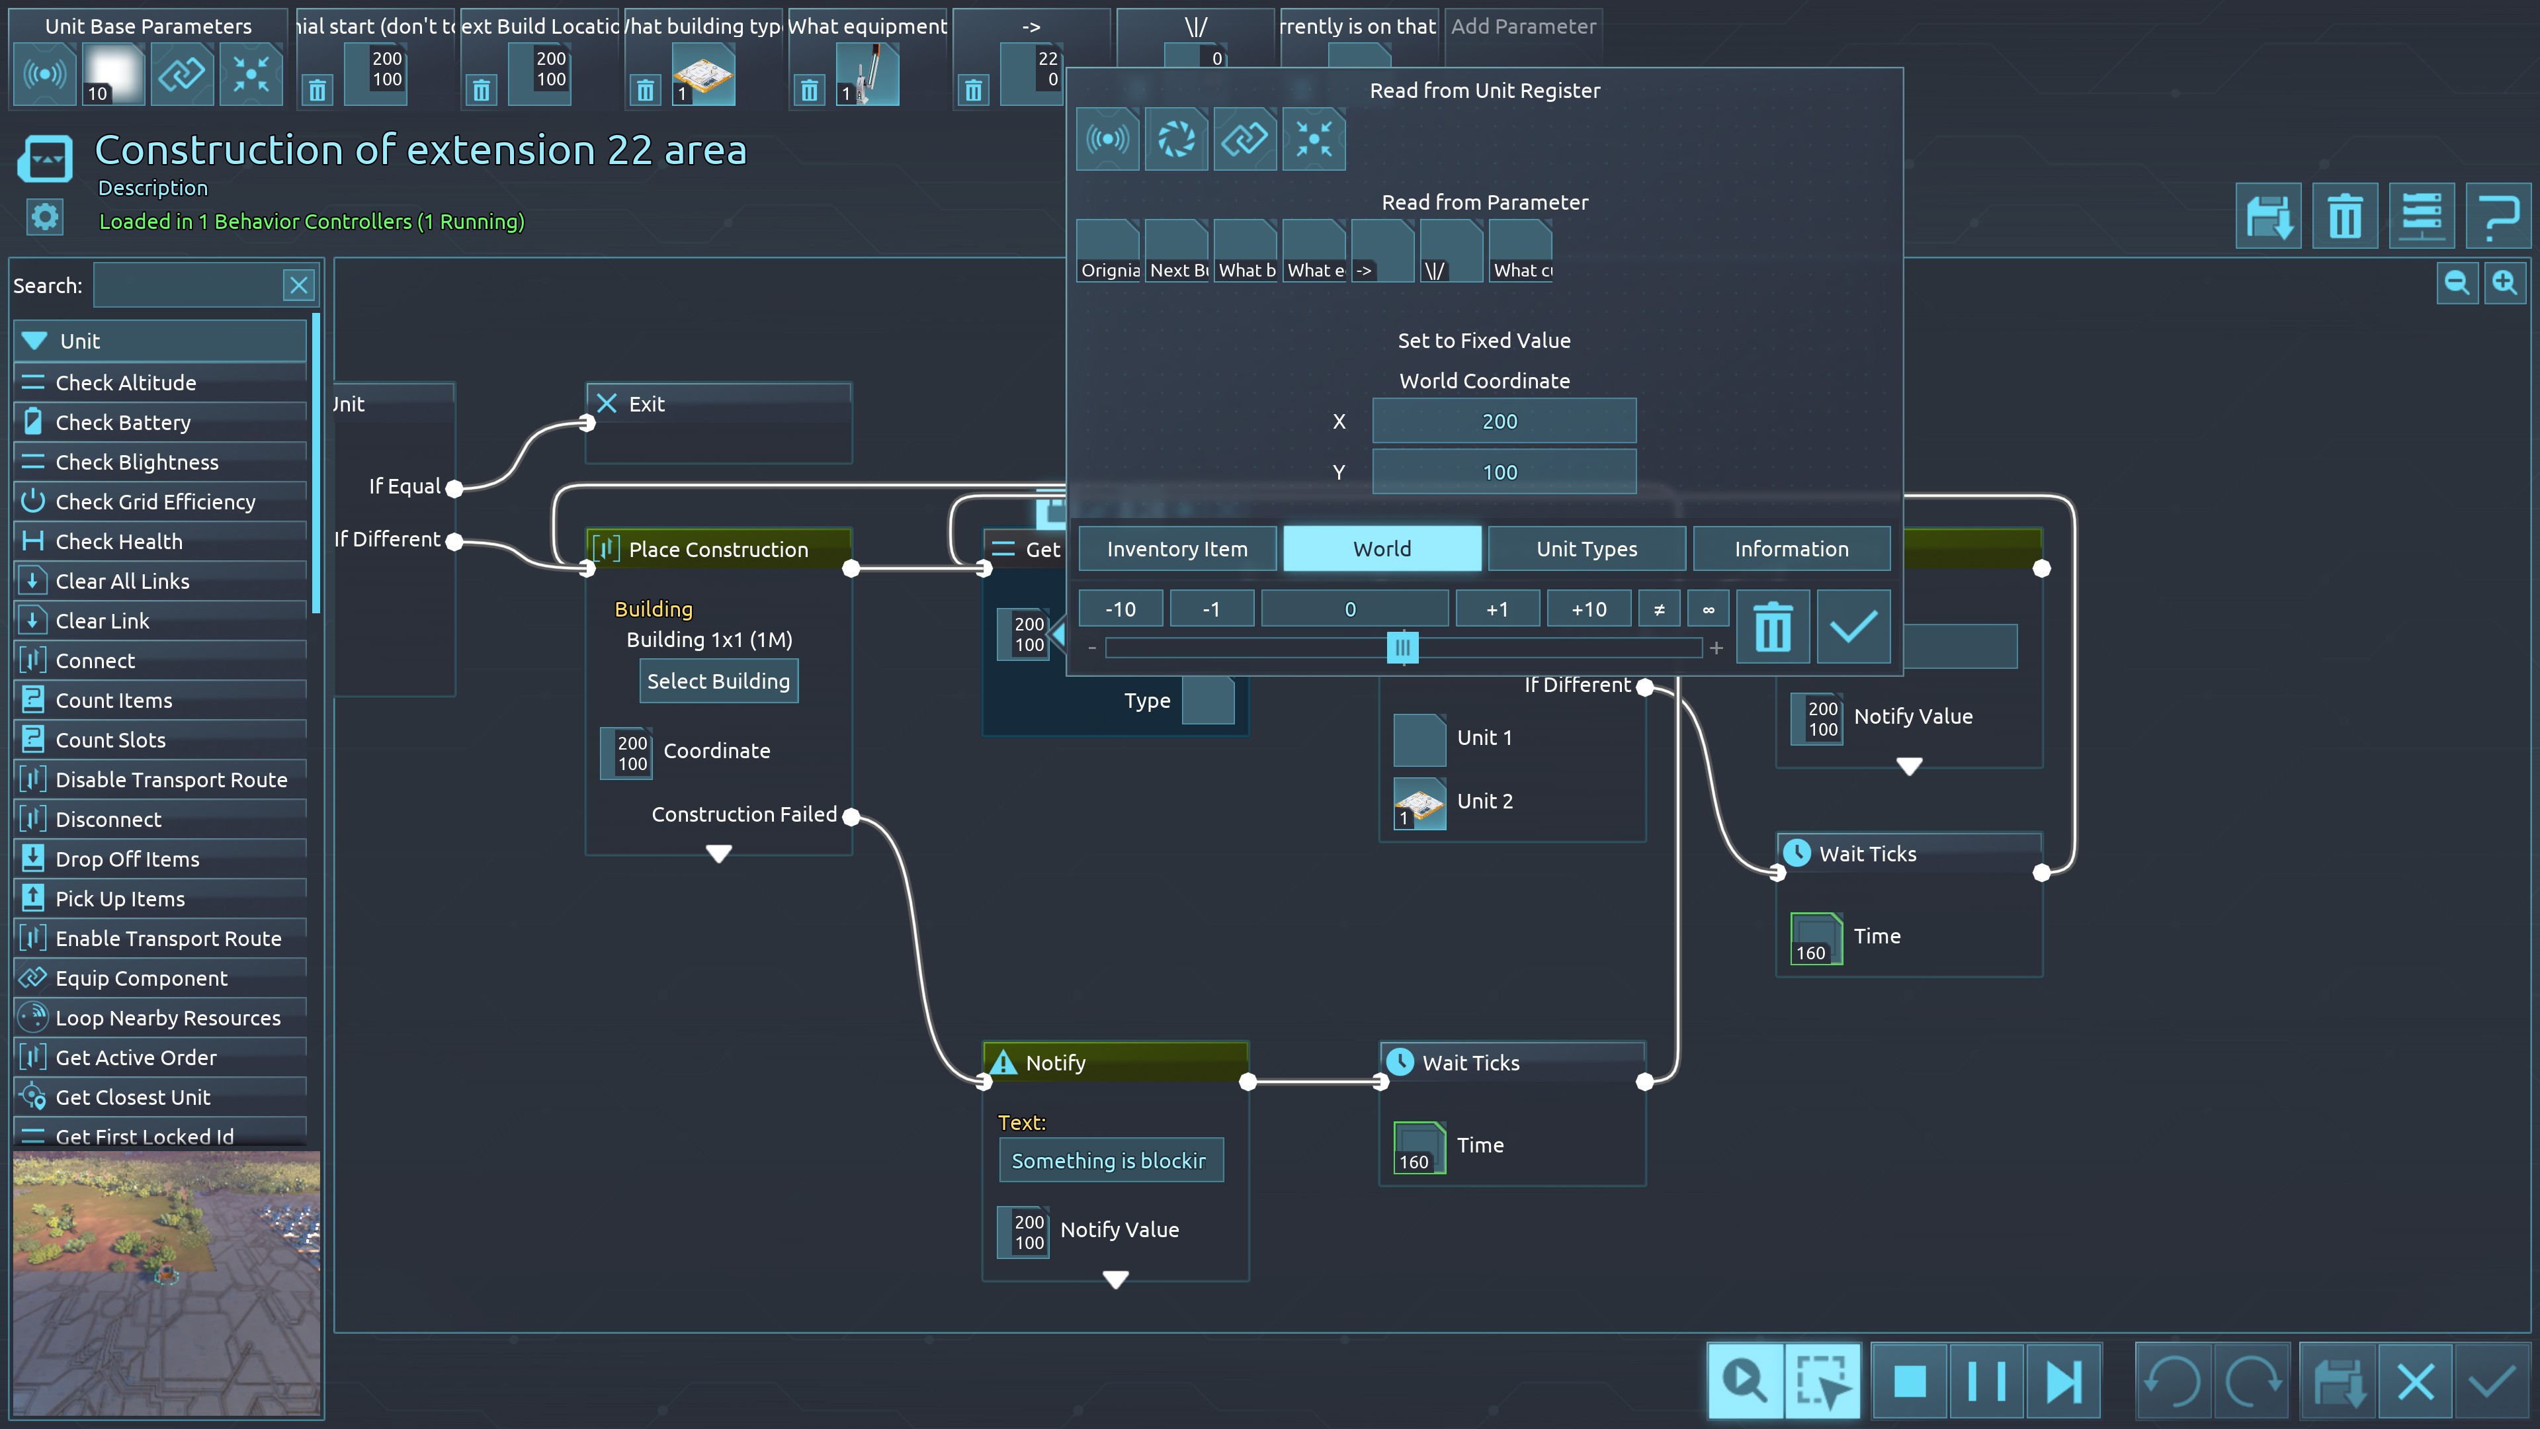This screenshot has height=1429, width=2540.
Task: Click the Select Building button
Action: (x=718, y=681)
